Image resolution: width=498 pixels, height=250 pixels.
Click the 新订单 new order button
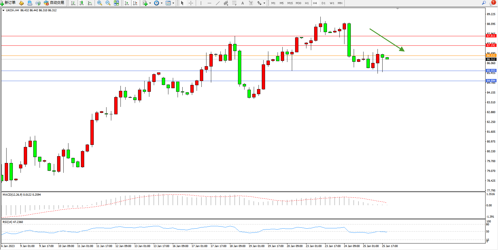(8, 3)
